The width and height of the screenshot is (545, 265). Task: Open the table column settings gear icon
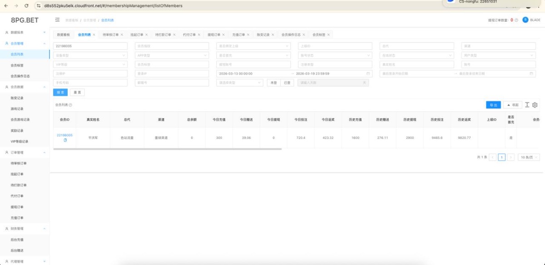(535, 105)
